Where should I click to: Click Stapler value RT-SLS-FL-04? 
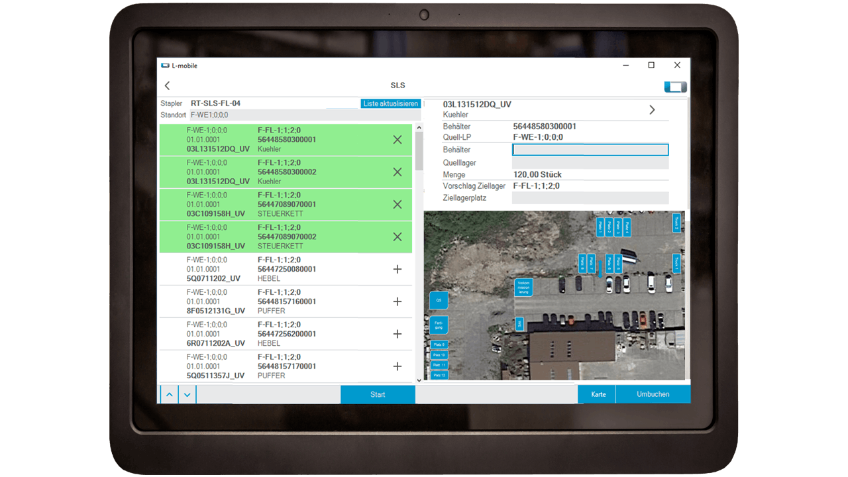point(215,103)
